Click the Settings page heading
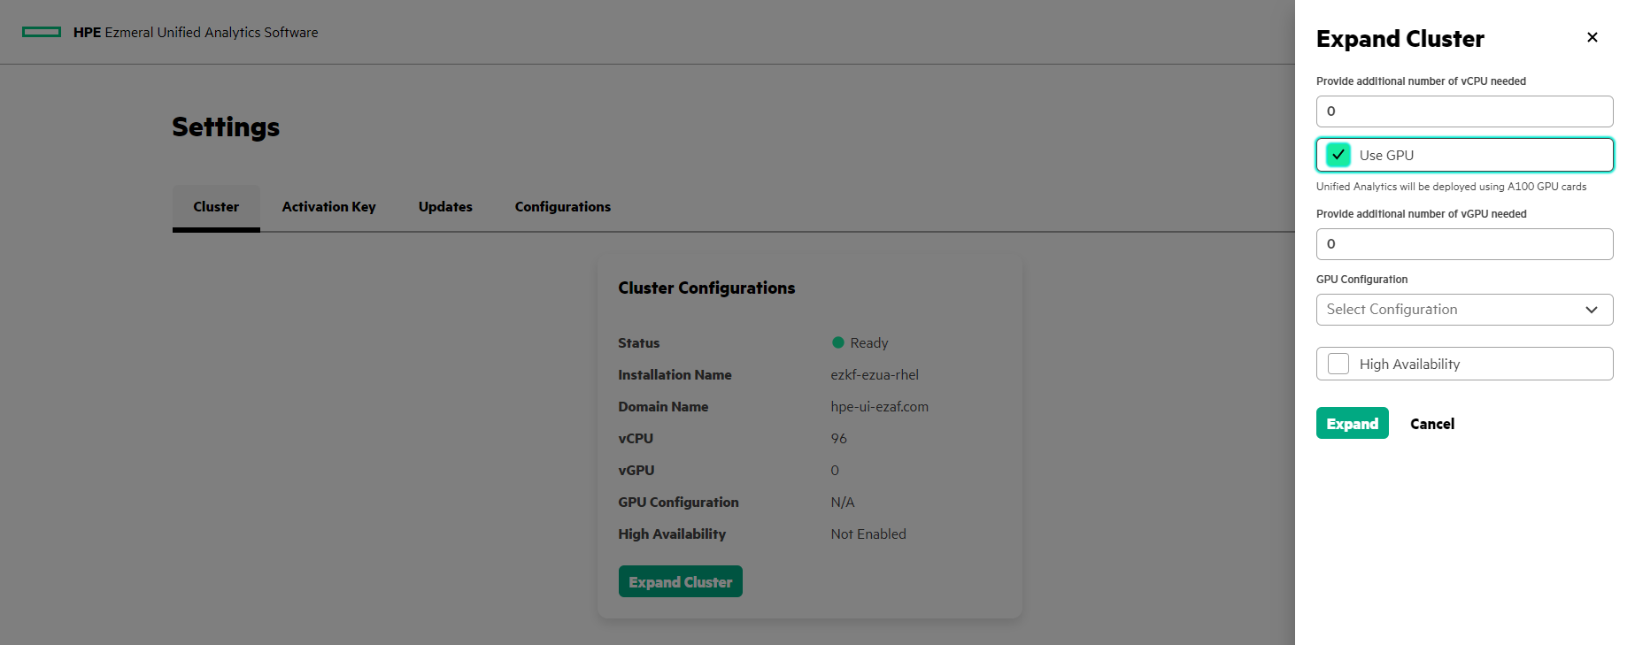The width and height of the screenshot is (1635, 645). 226,127
